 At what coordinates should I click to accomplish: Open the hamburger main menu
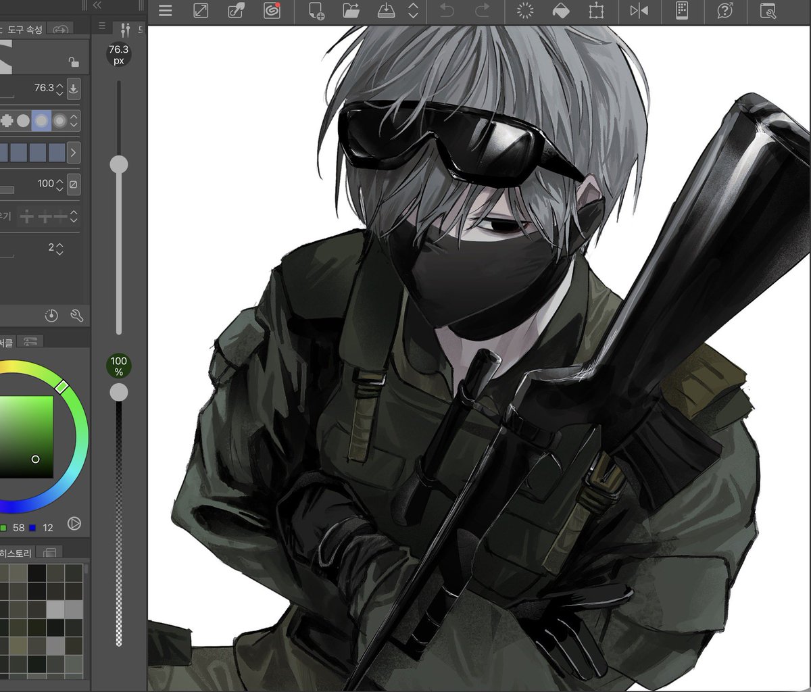pyautogui.click(x=165, y=11)
